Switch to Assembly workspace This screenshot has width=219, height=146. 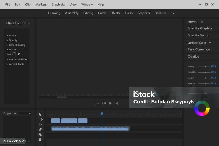pyautogui.click(x=72, y=13)
